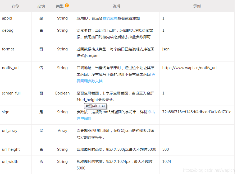Click the 72a880718ed146df4dbcdd3a1c0d701e sign example
This screenshot has width=237, height=175.
tap(197, 112)
